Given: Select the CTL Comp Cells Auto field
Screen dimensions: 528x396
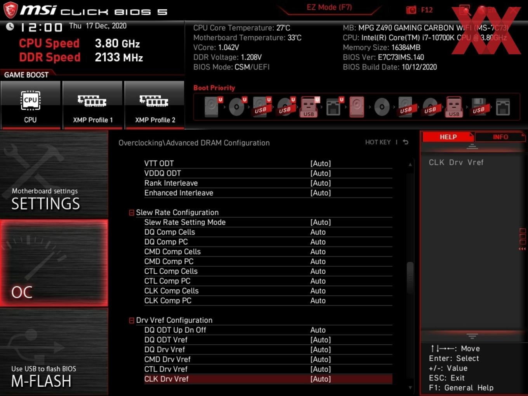Looking at the screenshot, I should click(318, 271).
